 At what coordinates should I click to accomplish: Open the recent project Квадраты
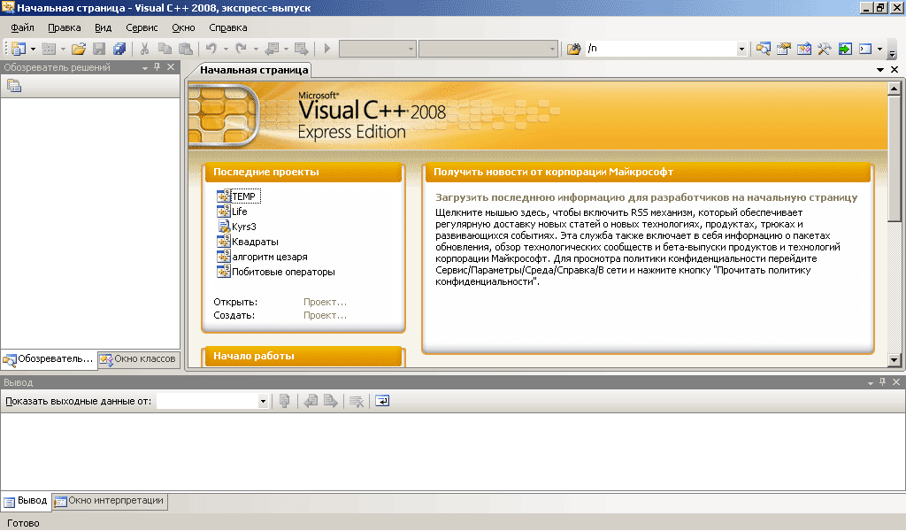tap(255, 242)
